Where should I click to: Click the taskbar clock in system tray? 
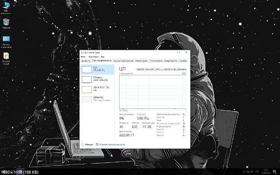pyautogui.click(x=266, y=171)
